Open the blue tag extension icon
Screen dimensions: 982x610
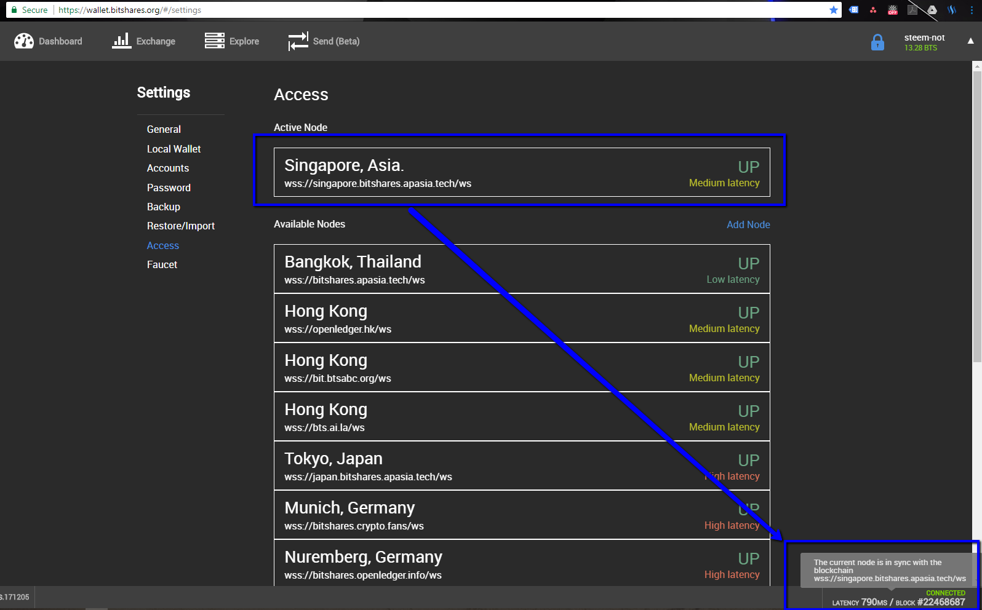click(x=853, y=10)
